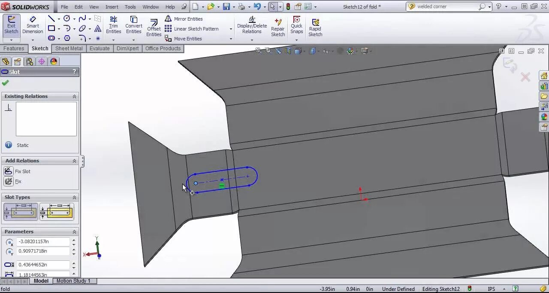This screenshot has width=549, height=293.
Task: Collapse the Add Relations section
Action: coord(74,161)
